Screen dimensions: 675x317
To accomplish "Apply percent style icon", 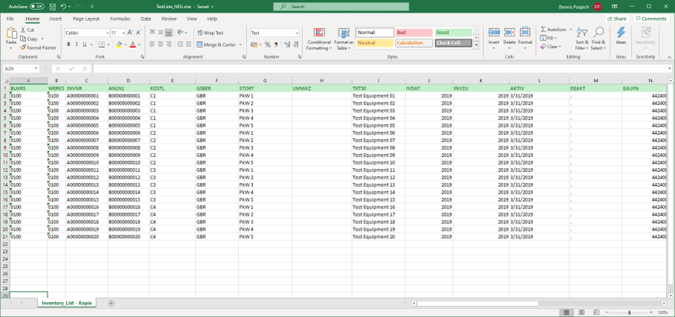I will (x=268, y=45).
